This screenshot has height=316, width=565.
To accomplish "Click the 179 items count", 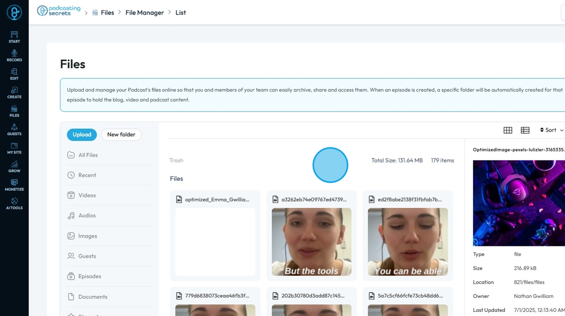I will pyautogui.click(x=442, y=161).
